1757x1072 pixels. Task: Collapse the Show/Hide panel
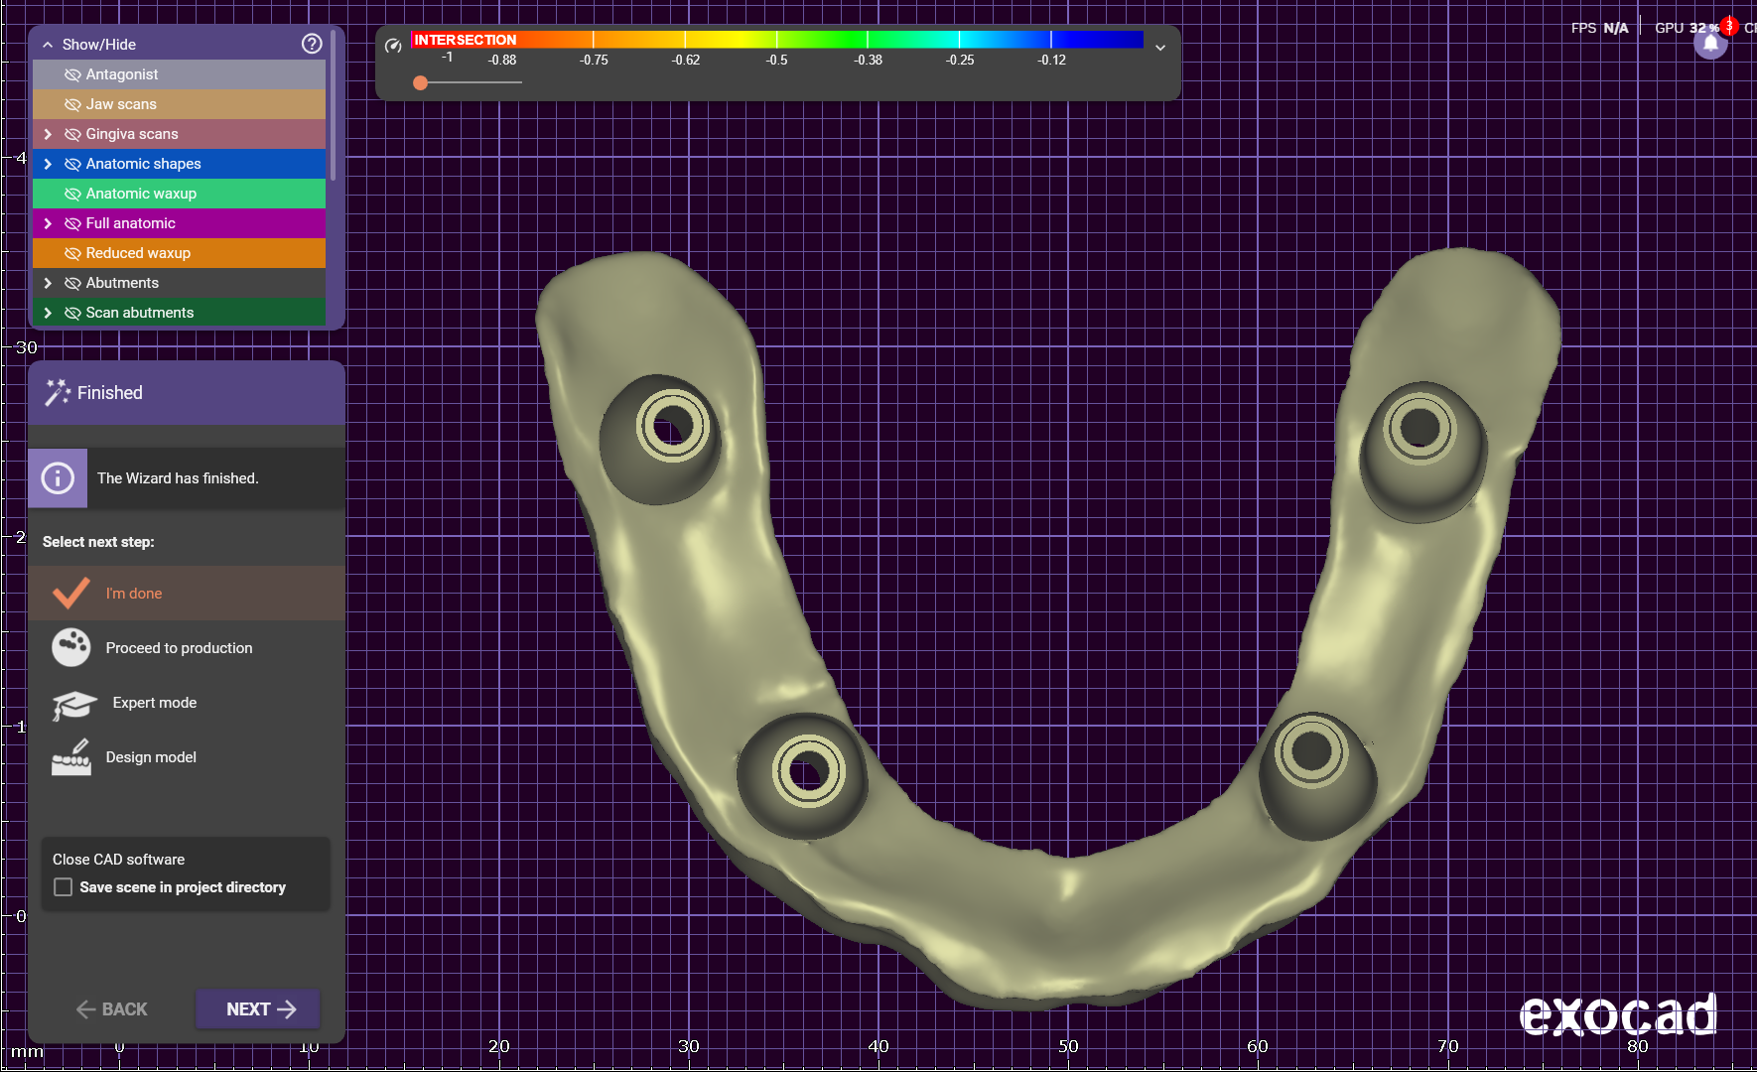coord(48,45)
